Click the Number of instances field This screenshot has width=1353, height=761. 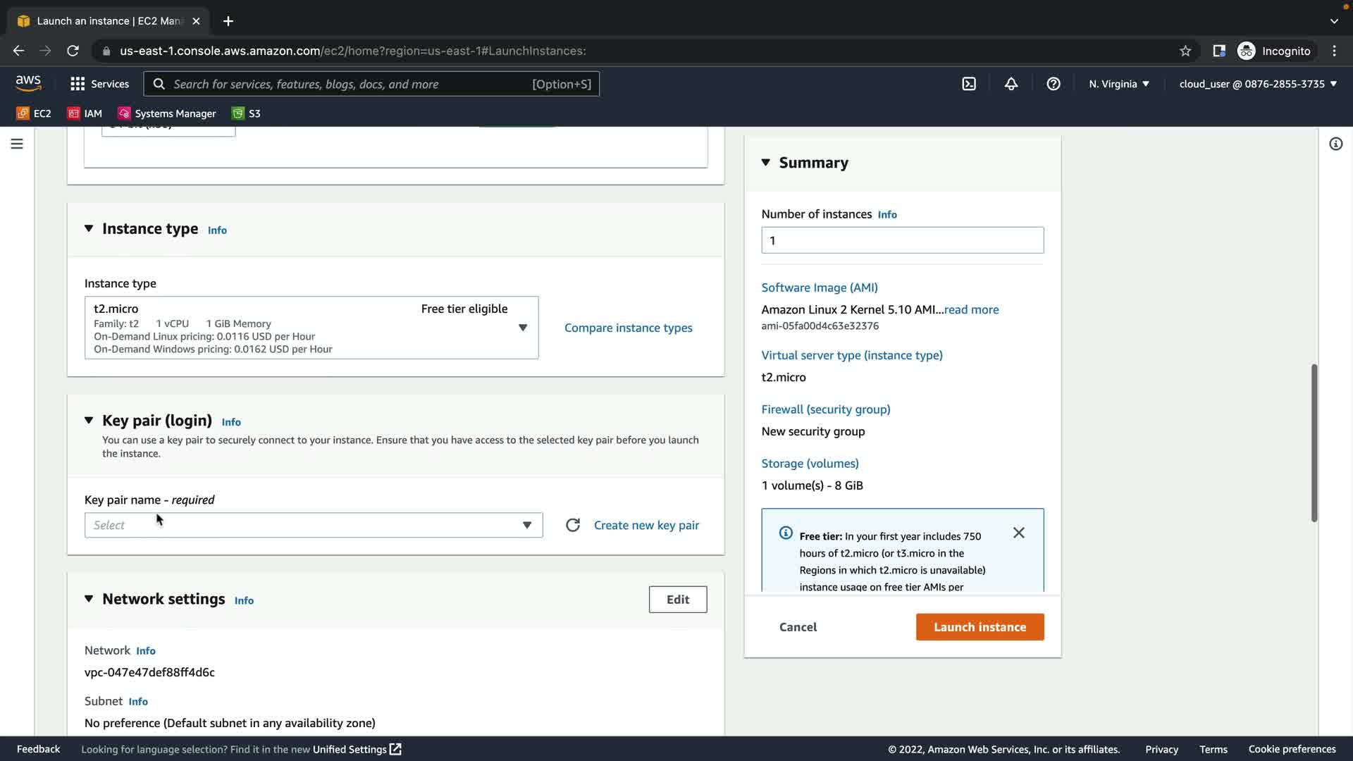(x=901, y=240)
